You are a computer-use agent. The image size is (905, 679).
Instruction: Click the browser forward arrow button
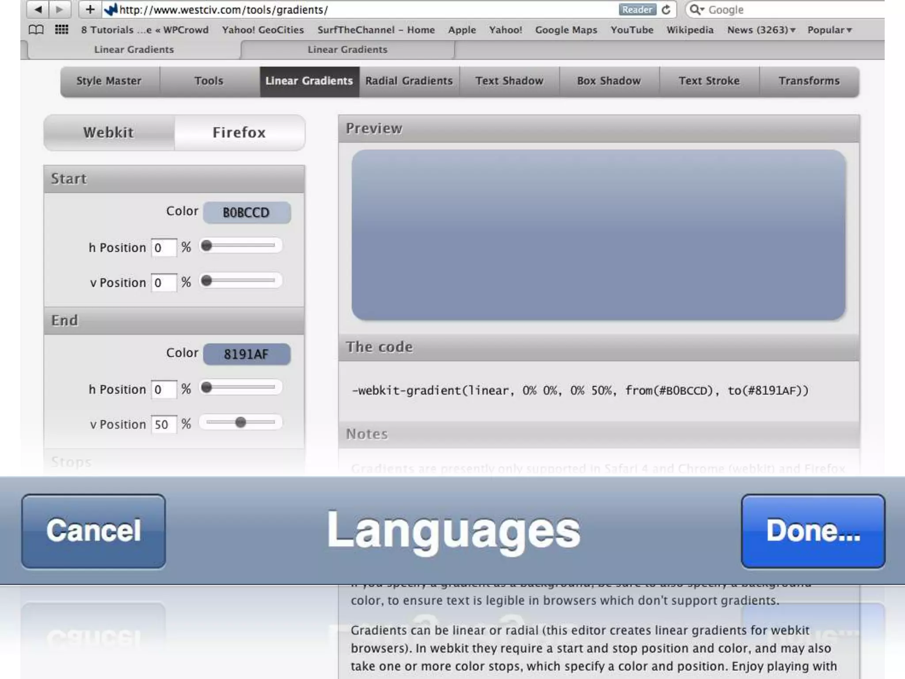point(60,9)
